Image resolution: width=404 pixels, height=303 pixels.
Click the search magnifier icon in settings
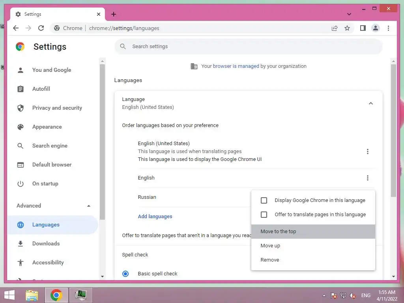123,47
